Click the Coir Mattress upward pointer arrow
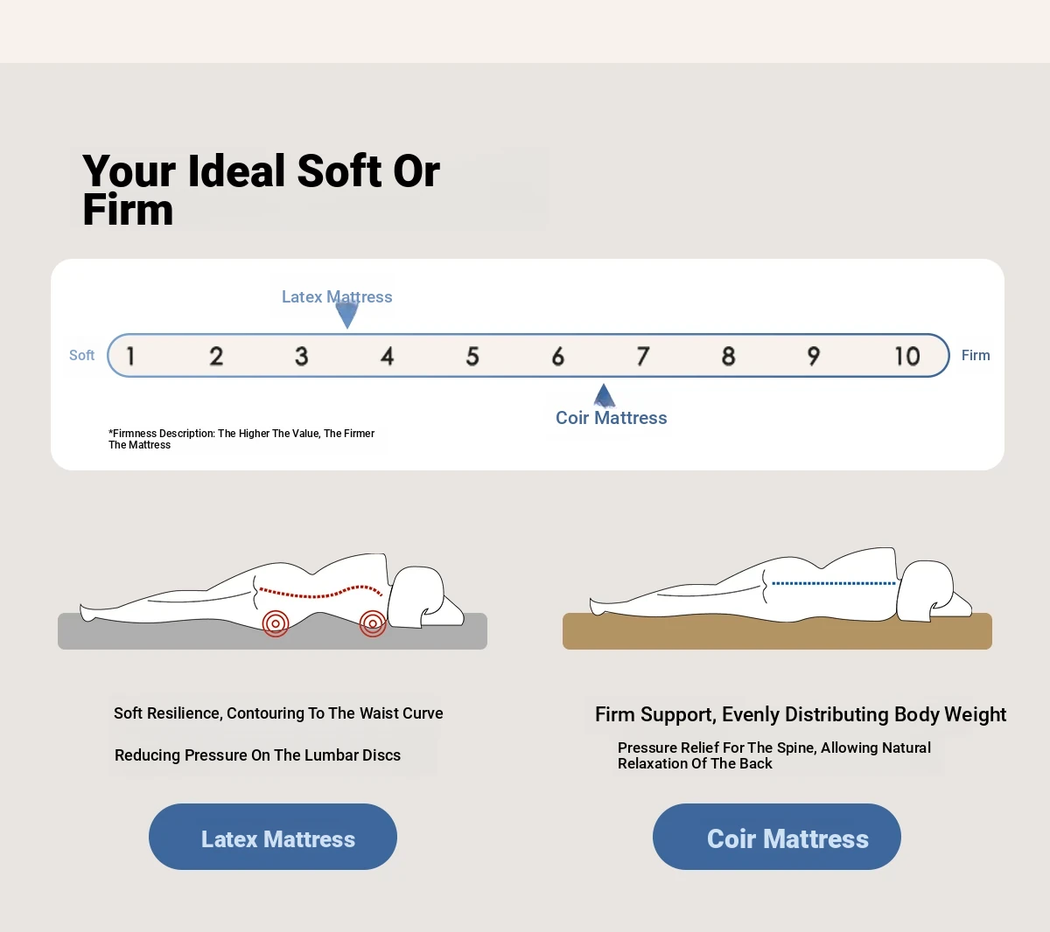This screenshot has width=1050, height=932. tap(605, 396)
